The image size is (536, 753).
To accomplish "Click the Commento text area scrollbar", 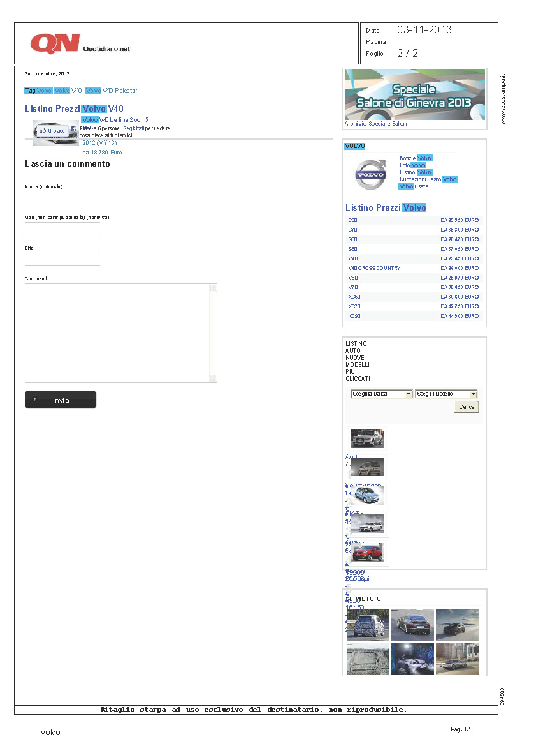I will (x=213, y=333).
